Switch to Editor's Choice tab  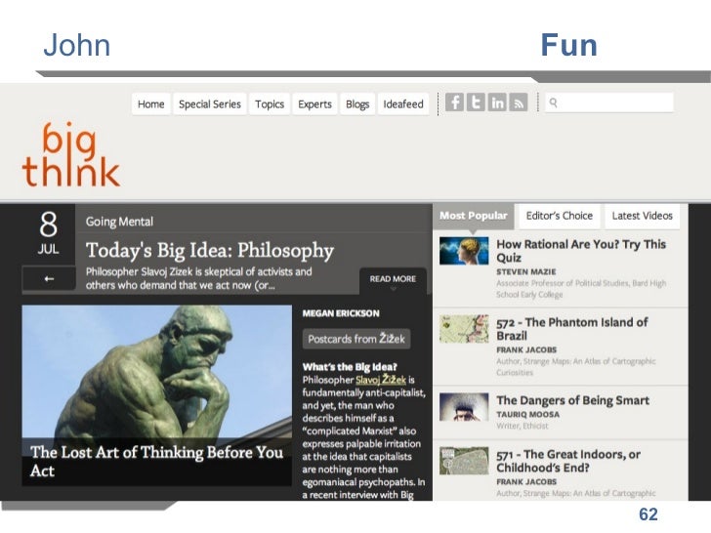[x=559, y=216]
